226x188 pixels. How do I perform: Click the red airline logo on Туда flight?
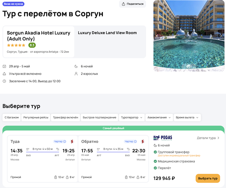point(72,142)
